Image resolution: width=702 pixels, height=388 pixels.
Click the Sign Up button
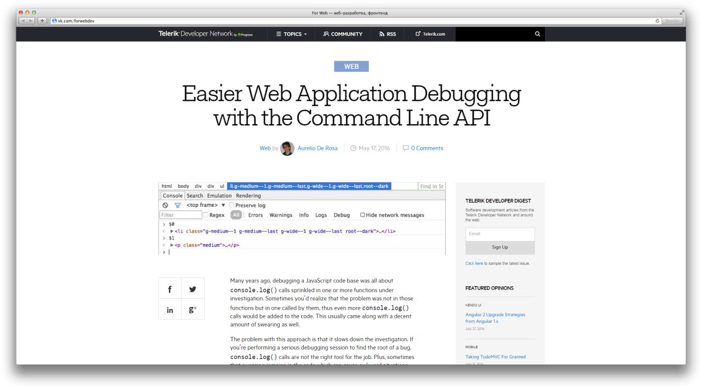tap(500, 247)
